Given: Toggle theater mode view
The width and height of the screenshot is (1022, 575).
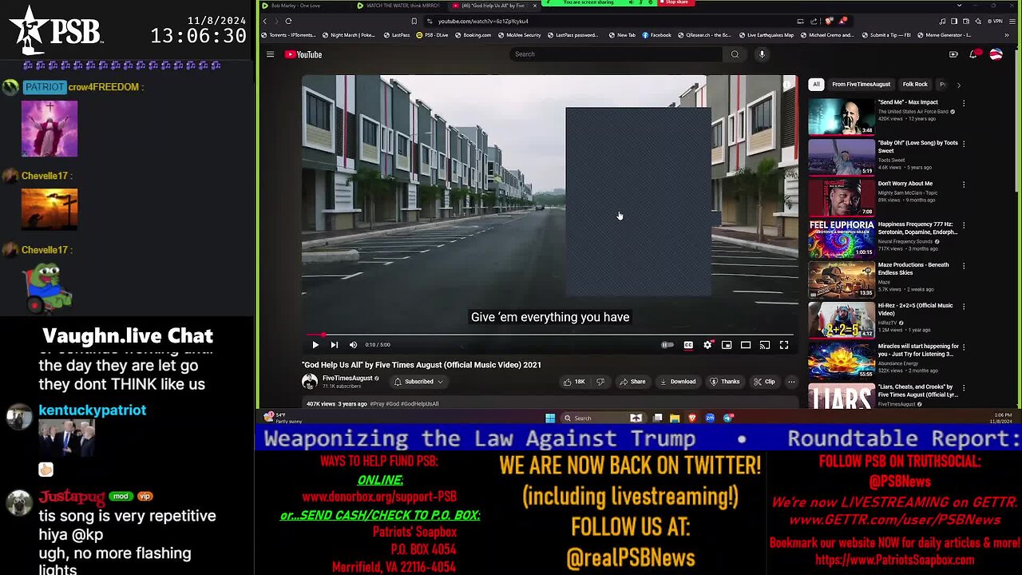Looking at the screenshot, I should (x=746, y=345).
